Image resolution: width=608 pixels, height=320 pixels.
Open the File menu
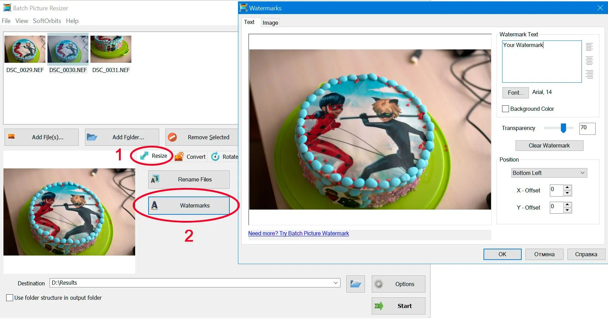(6, 21)
